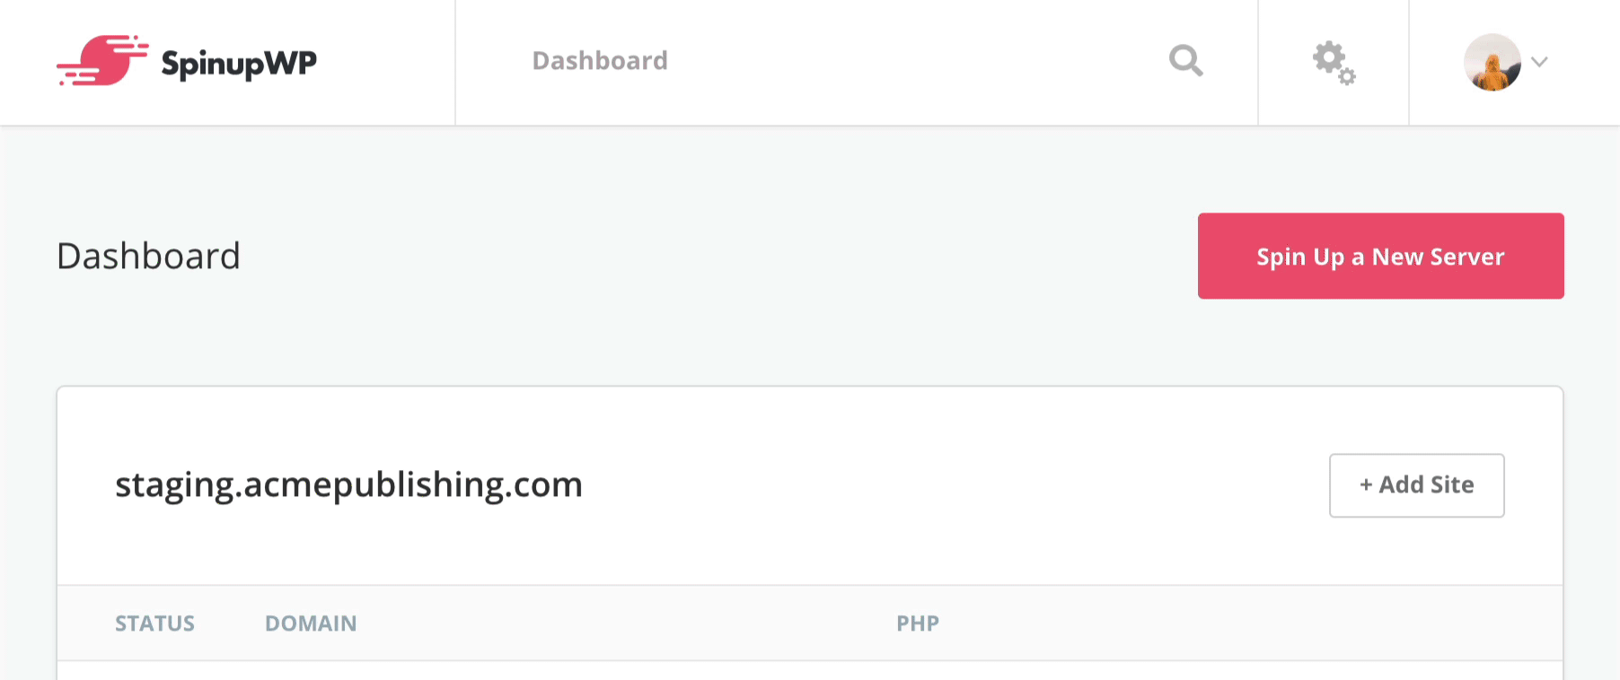Screen dimensions: 1620x680
Task: Open the staging.acmepublishing.com server
Action: pos(349,484)
